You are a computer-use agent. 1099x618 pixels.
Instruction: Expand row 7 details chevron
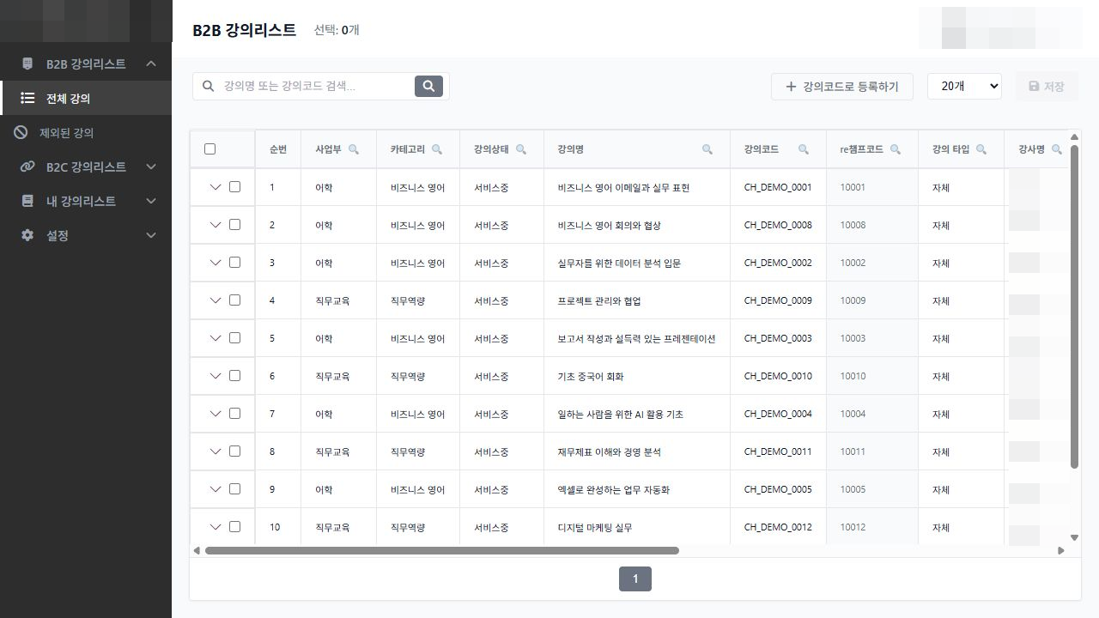pyautogui.click(x=216, y=414)
